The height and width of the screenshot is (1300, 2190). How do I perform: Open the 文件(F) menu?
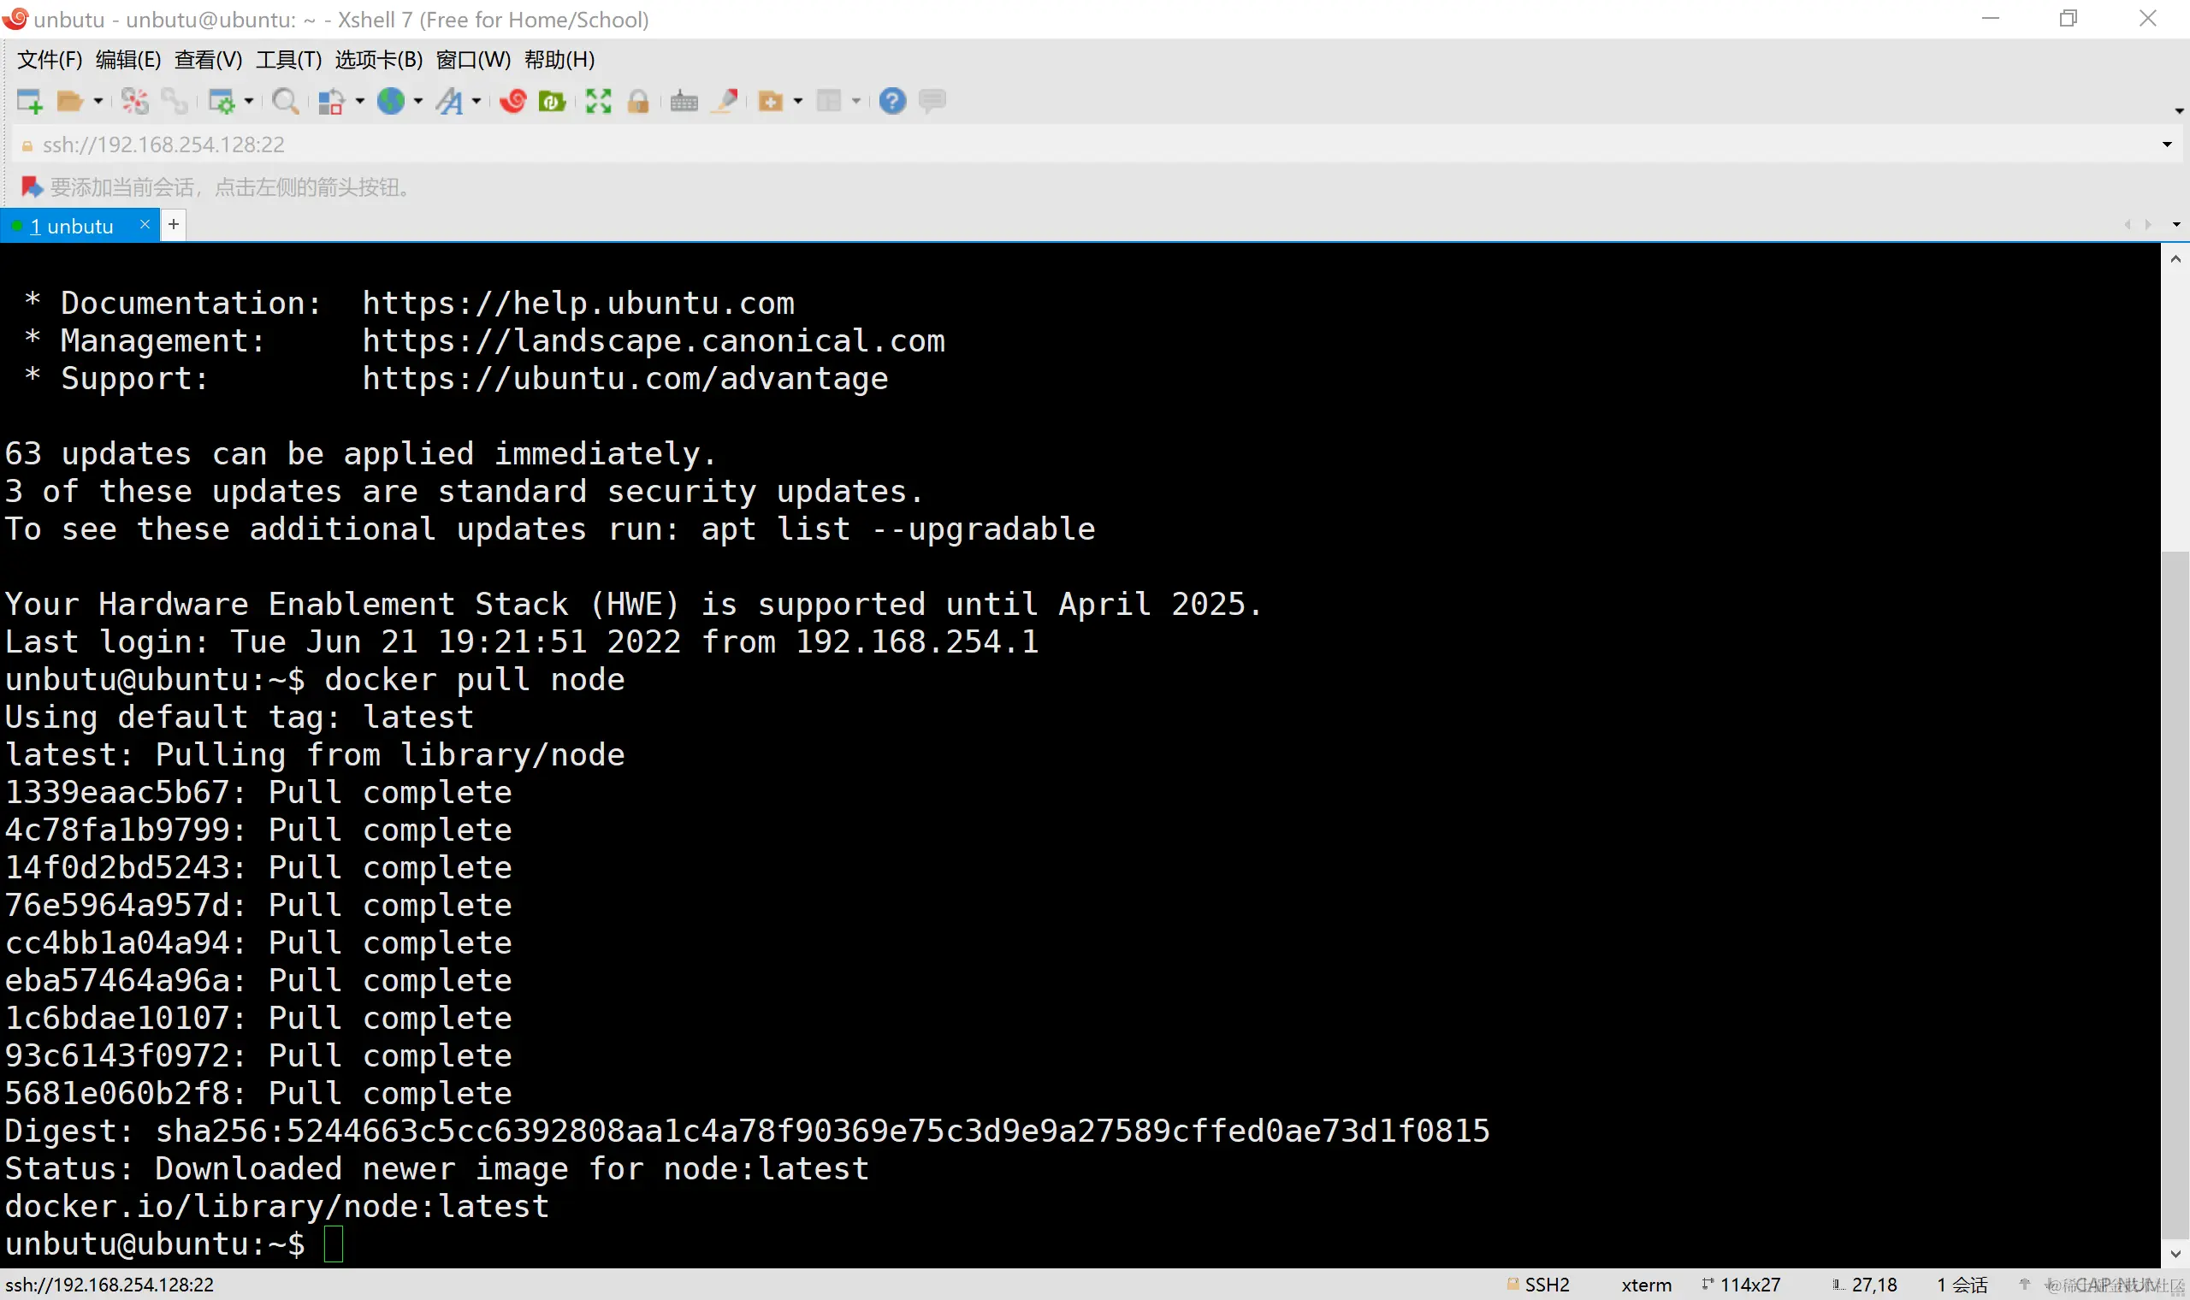pyautogui.click(x=49, y=60)
